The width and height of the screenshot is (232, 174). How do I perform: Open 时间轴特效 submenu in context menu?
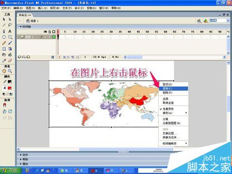coord(174,143)
